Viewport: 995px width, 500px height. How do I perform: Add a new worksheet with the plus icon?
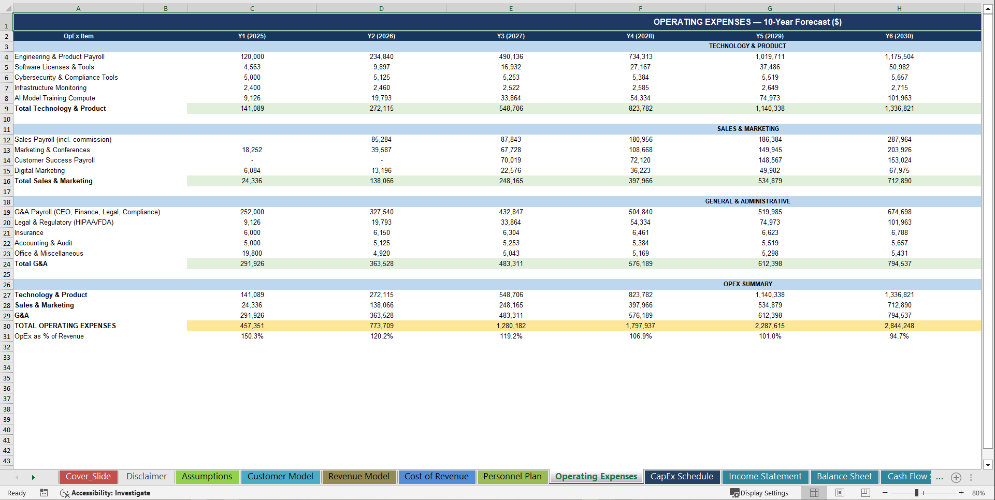[x=956, y=478]
